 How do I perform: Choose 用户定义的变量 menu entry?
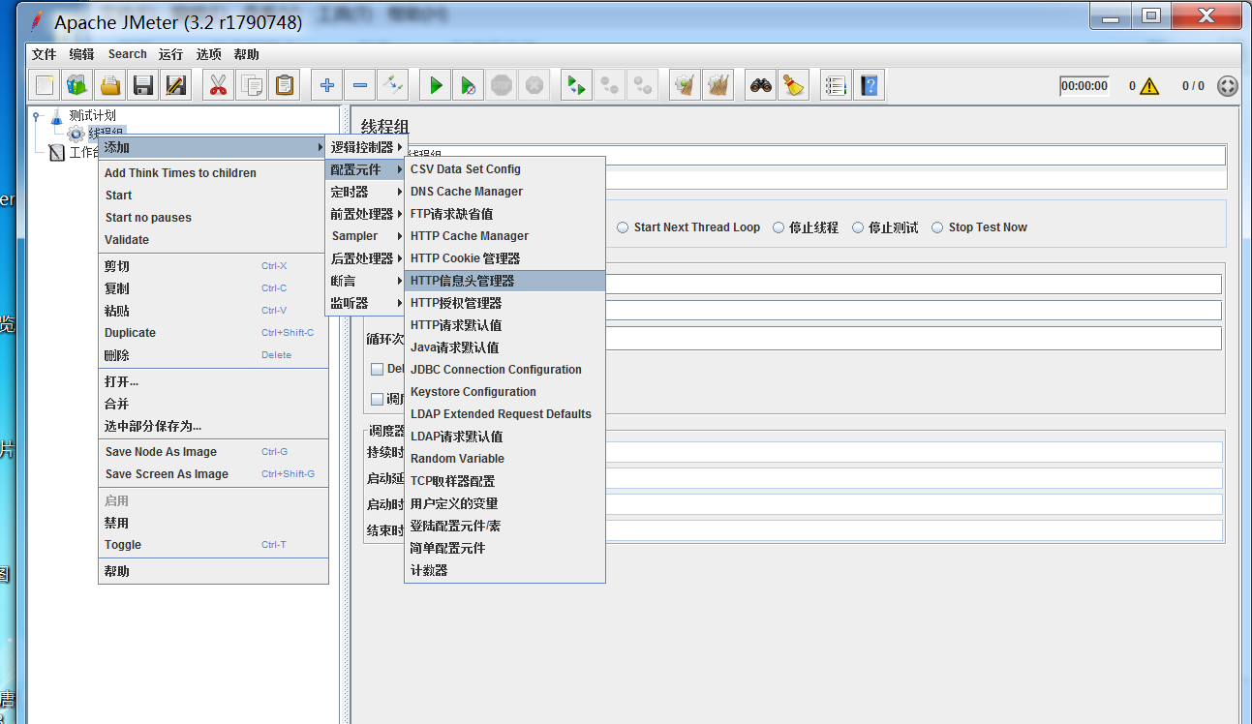tap(504, 503)
